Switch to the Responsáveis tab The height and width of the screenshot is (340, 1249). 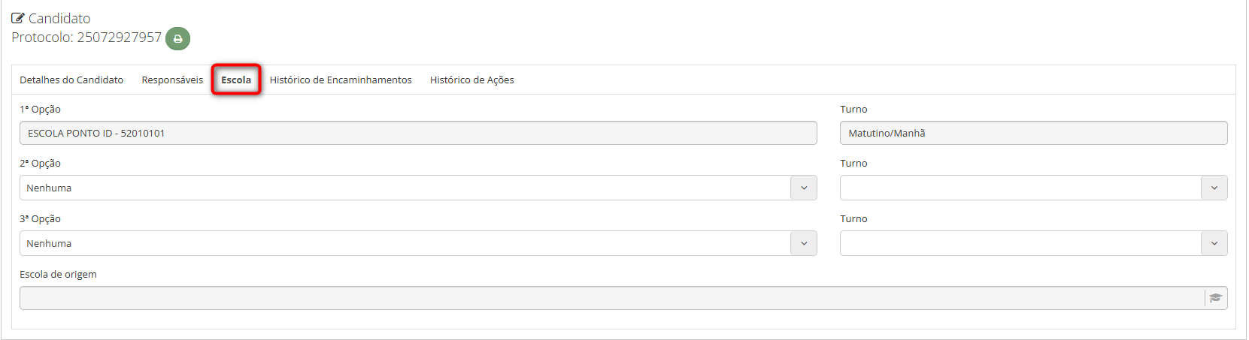click(x=172, y=80)
